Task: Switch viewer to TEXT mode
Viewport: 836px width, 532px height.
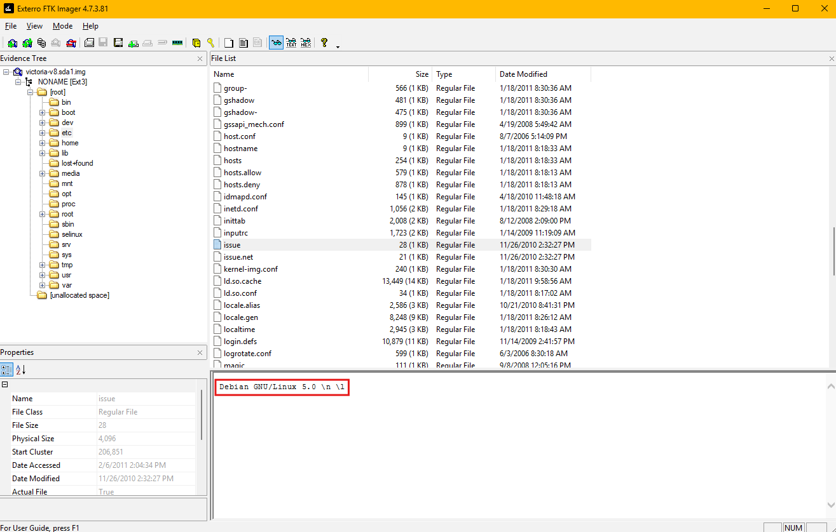Action: point(291,43)
